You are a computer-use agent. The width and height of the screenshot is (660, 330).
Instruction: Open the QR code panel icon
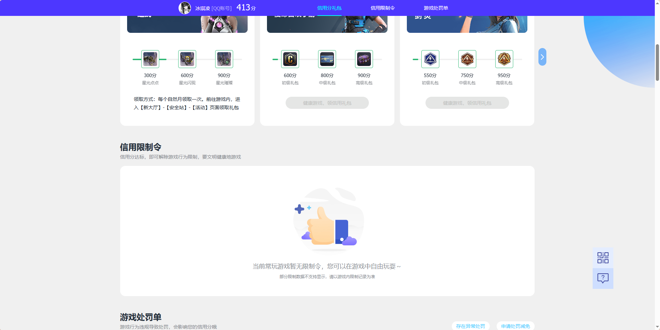point(603,257)
